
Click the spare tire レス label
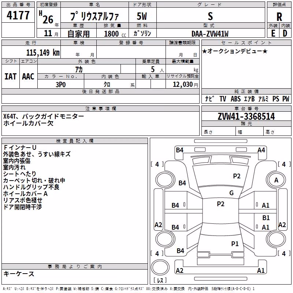[x=160, y=280]
